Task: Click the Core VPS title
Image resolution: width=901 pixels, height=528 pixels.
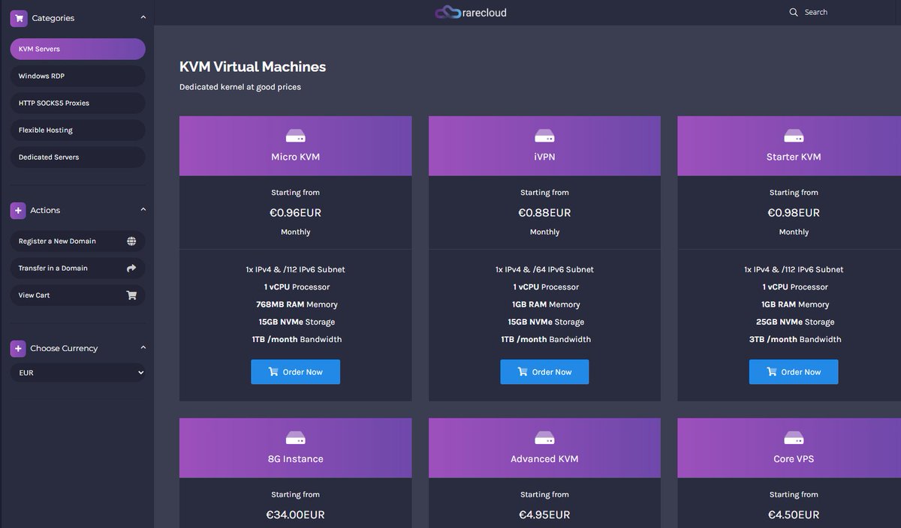Action: 794,459
